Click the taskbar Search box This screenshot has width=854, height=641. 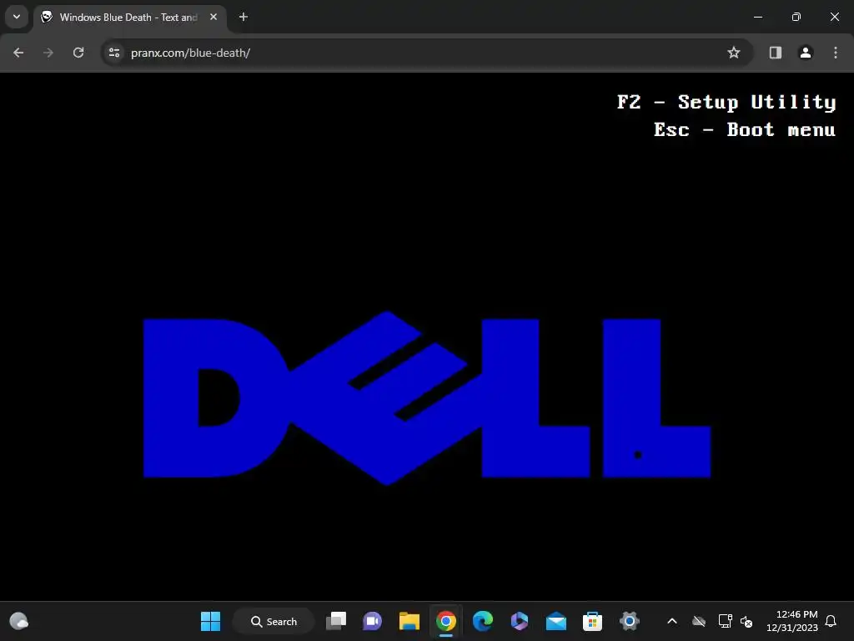click(274, 621)
